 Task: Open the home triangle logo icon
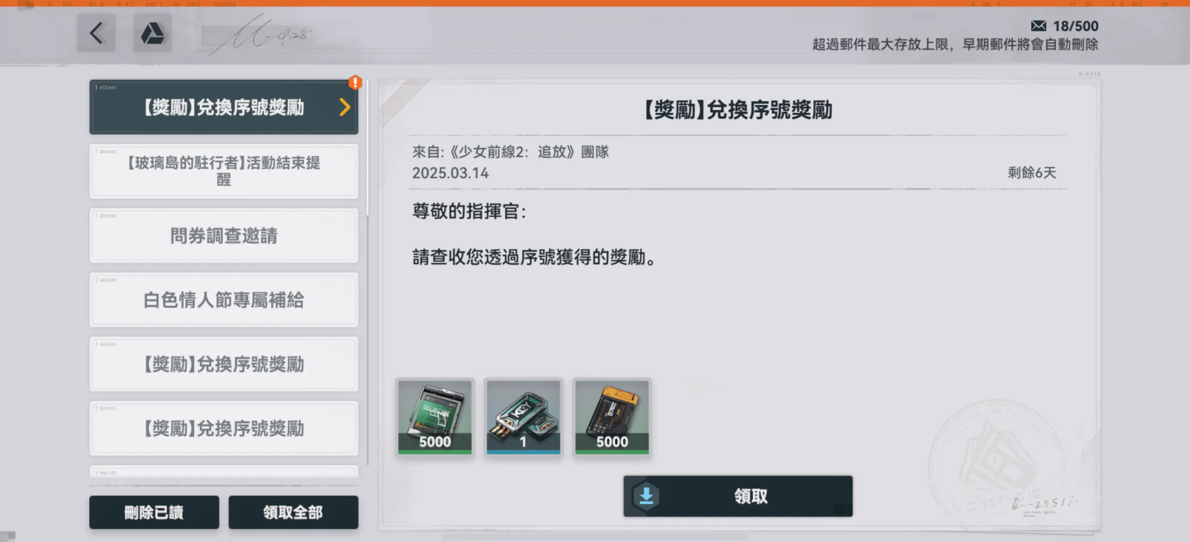pyautogui.click(x=153, y=33)
